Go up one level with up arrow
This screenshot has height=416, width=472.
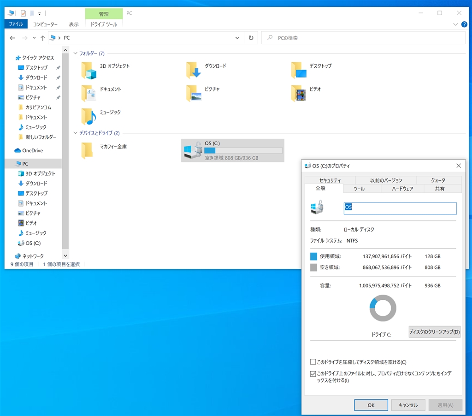(43, 38)
